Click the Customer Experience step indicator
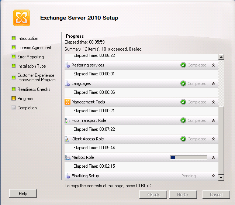The image size is (235, 205). point(14,78)
